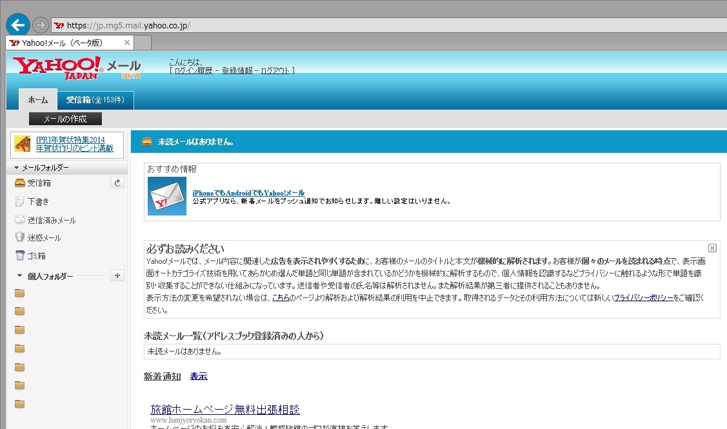This screenshot has width=727, height=429.
Task: Open the こちら link in notice
Action: [281, 298]
